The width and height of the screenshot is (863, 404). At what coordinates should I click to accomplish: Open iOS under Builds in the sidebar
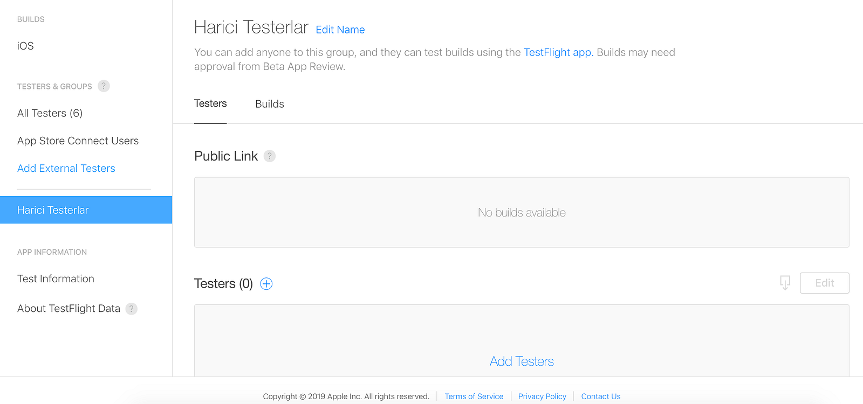25,46
